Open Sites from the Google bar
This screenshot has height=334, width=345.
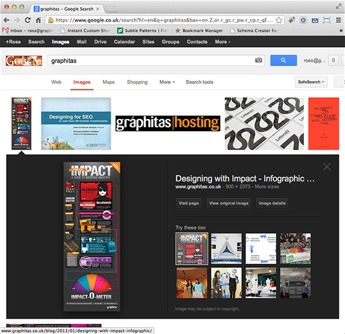pyautogui.click(x=148, y=41)
